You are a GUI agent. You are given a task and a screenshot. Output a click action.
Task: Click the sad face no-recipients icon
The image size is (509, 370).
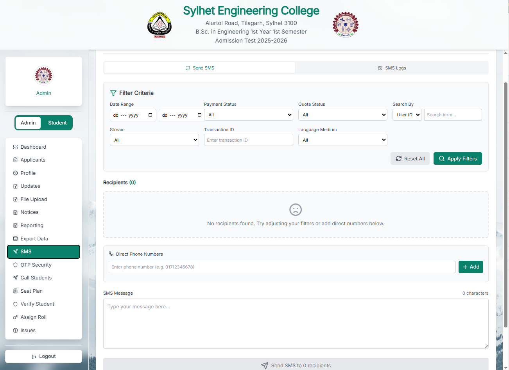[x=296, y=210]
